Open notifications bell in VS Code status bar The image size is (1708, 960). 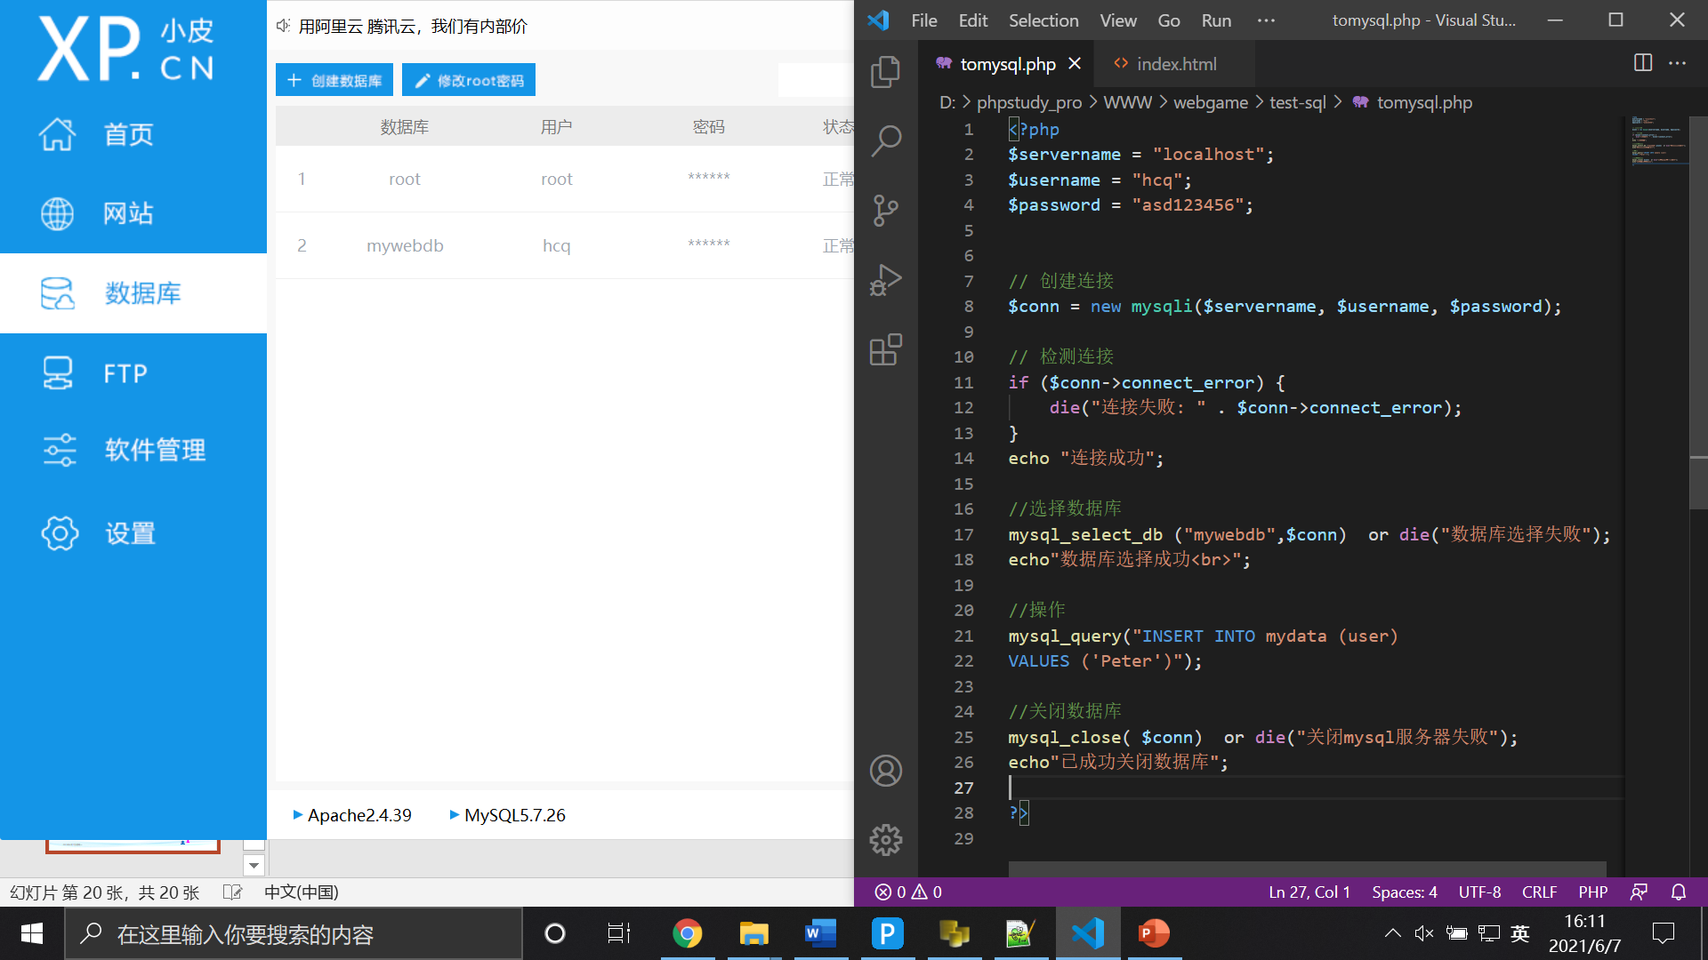click(x=1679, y=892)
